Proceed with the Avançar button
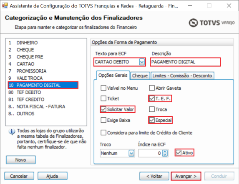 (186, 176)
